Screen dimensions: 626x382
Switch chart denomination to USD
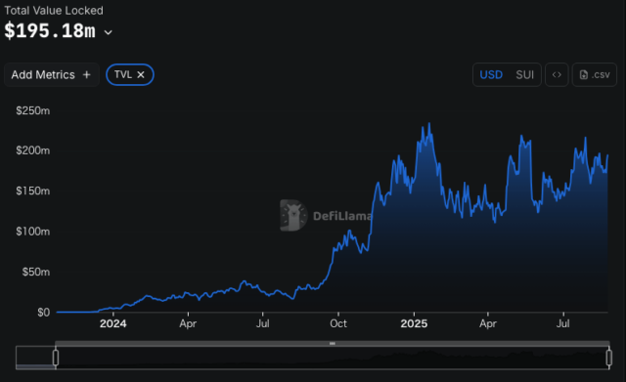491,74
